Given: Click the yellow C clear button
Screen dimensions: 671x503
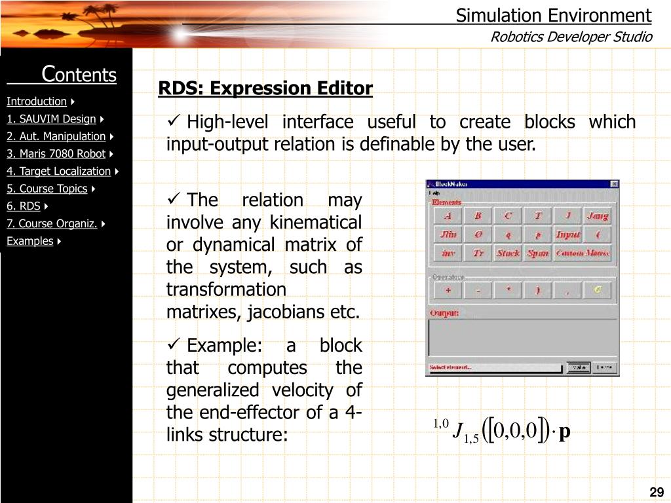Looking at the screenshot, I should (x=598, y=290).
